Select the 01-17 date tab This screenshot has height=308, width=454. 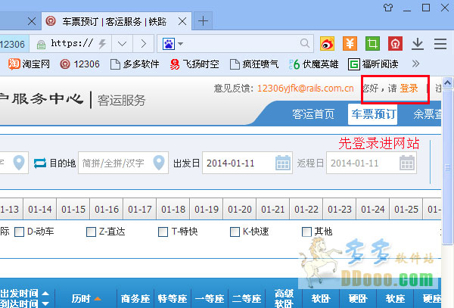click(x=140, y=209)
